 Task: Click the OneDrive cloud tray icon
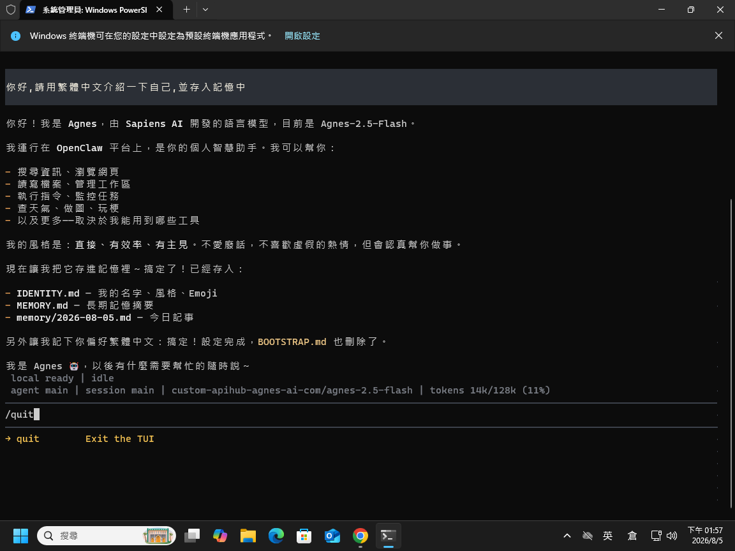click(x=588, y=536)
